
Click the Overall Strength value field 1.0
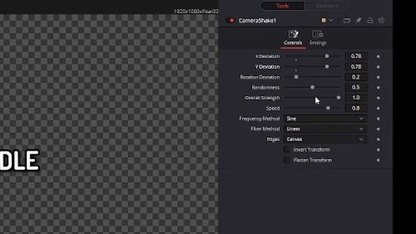click(x=356, y=97)
